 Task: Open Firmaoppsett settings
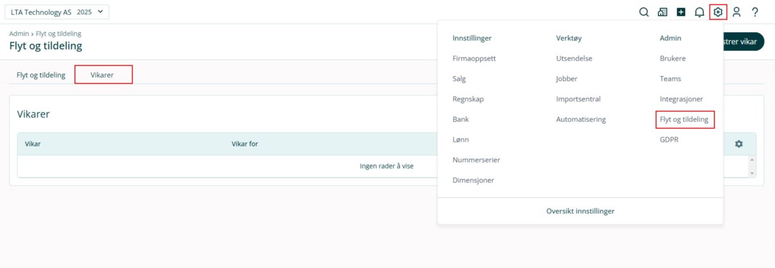474,58
